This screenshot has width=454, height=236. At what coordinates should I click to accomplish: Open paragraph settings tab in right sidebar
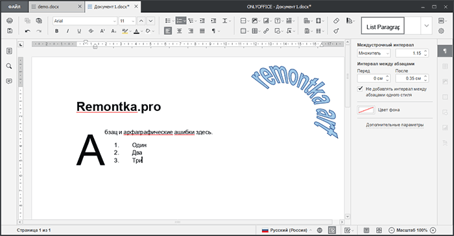click(445, 51)
